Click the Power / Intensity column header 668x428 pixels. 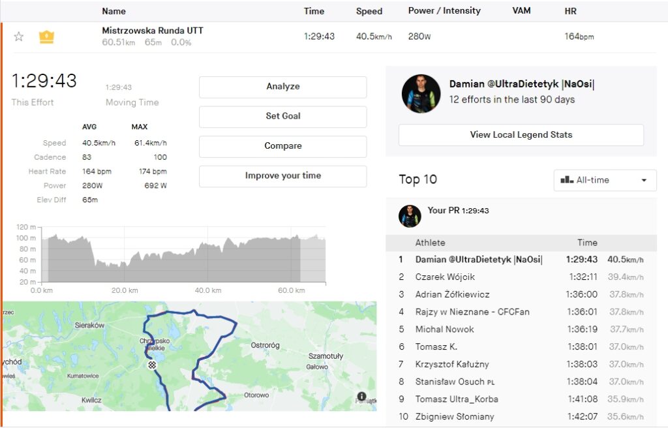coord(444,11)
